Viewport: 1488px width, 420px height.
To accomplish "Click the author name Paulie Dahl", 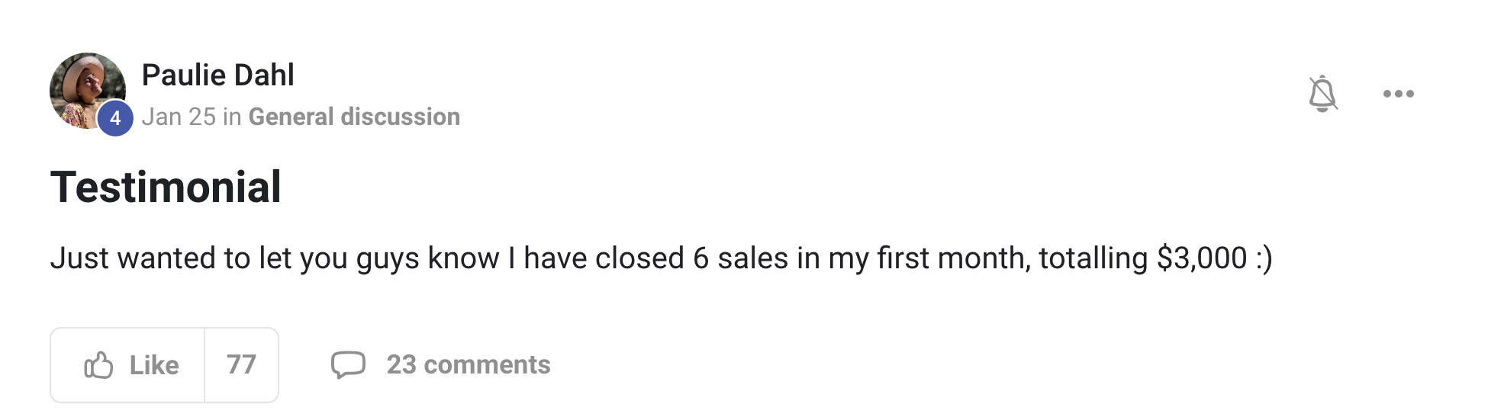I will pos(217,75).
